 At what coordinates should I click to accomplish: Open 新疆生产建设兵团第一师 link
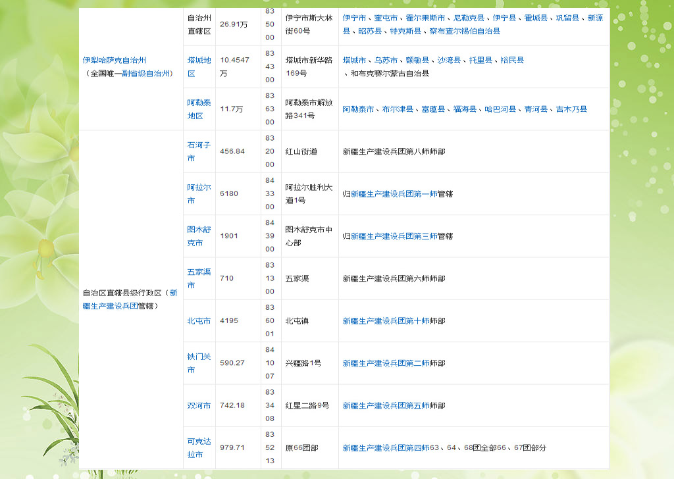point(394,194)
